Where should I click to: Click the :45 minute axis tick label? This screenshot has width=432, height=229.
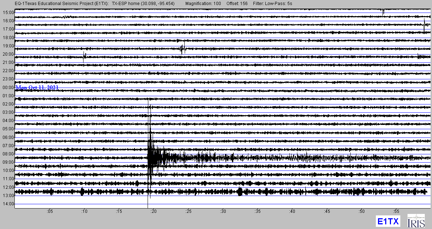click(328, 211)
